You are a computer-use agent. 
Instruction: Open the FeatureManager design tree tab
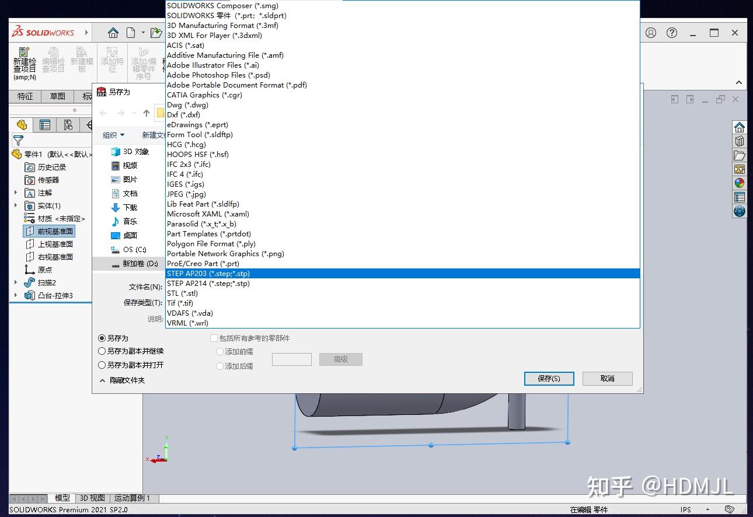22,124
